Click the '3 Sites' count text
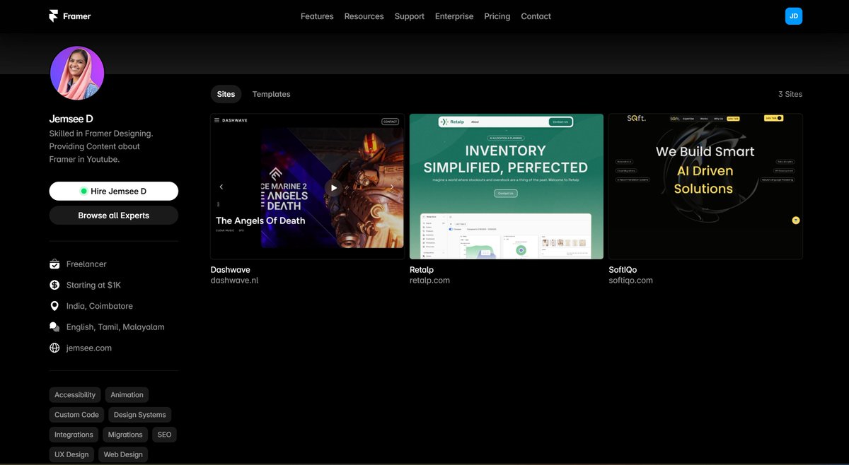 coord(790,94)
